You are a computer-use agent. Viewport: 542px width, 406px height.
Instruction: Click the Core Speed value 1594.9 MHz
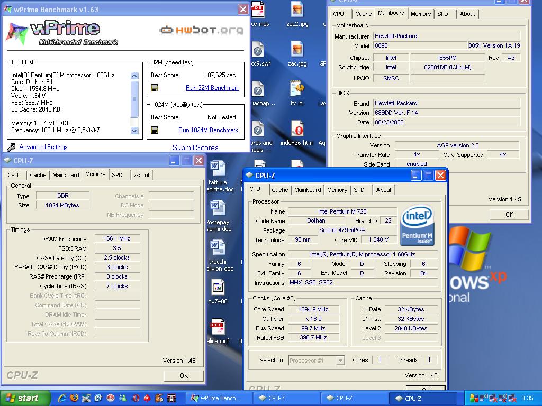click(313, 309)
